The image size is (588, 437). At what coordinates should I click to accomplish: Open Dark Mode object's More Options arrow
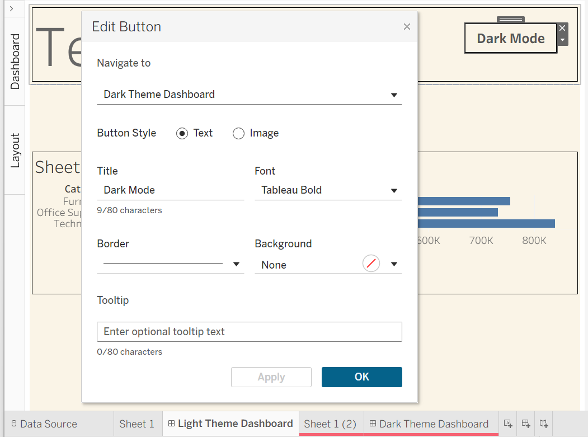point(562,40)
